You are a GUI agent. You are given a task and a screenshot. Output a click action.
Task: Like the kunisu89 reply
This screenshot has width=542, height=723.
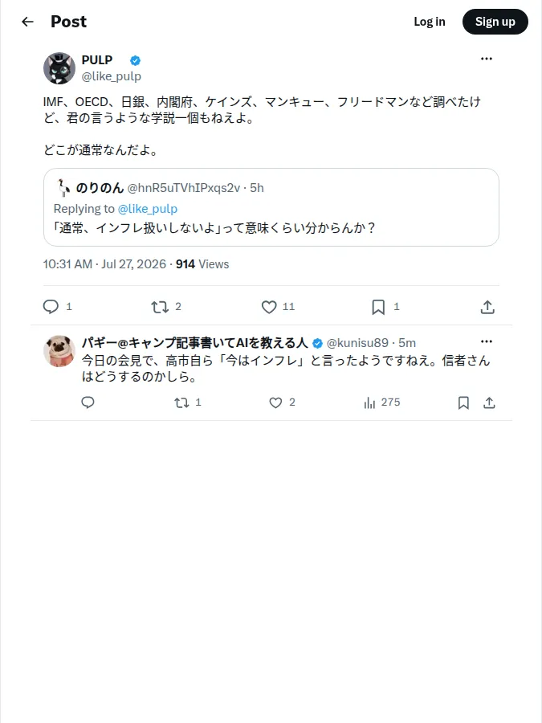(275, 402)
